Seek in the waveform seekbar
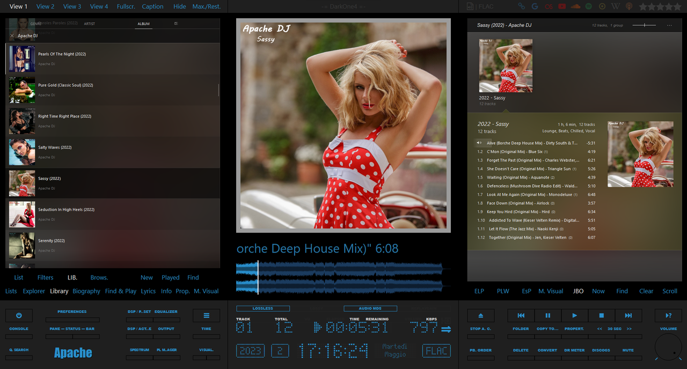Viewport: 687px width, 369px height. 343,277
